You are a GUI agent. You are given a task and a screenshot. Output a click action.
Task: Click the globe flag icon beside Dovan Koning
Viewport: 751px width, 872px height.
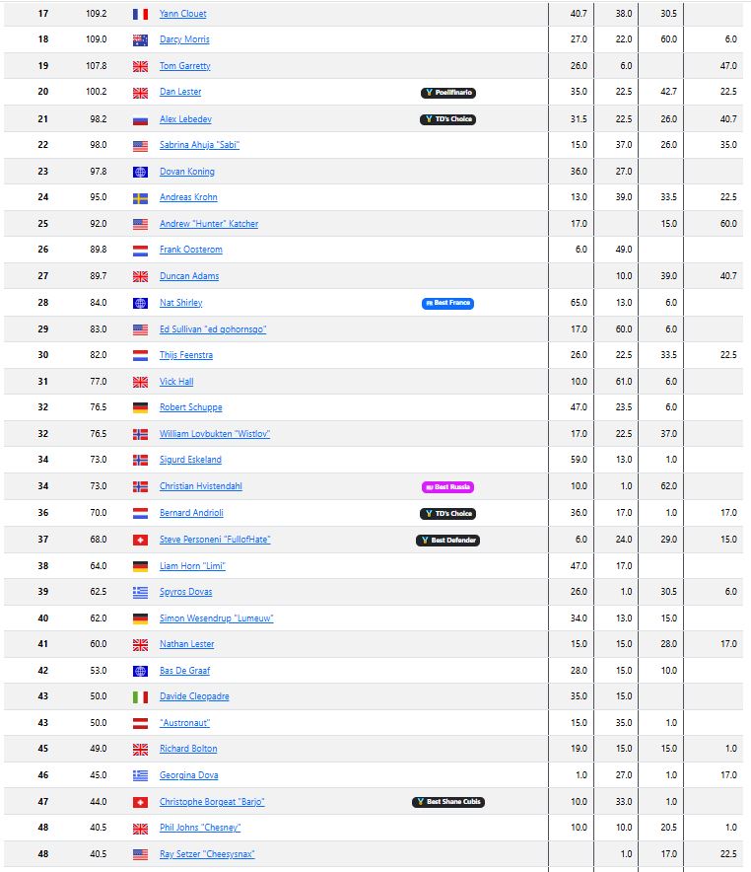tap(140, 172)
